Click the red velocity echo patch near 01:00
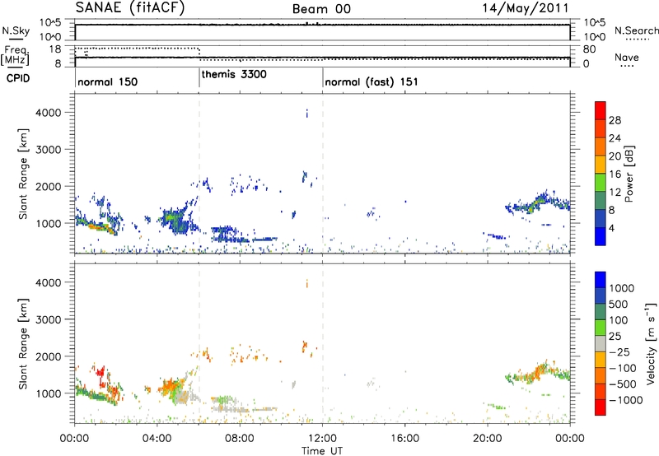 [x=100, y=372]
